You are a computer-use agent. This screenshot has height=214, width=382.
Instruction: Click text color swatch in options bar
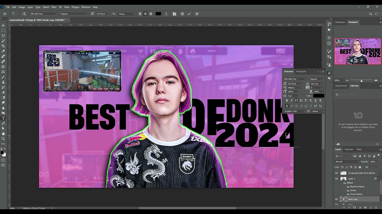pos(158,14)
